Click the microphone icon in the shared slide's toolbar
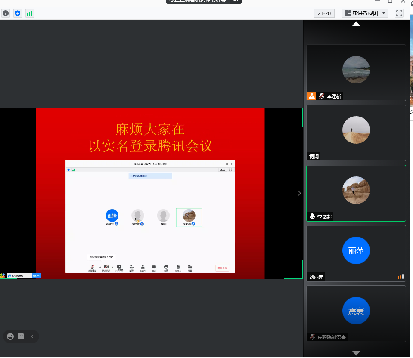This screenshot has height=358, width=413. 92,267
